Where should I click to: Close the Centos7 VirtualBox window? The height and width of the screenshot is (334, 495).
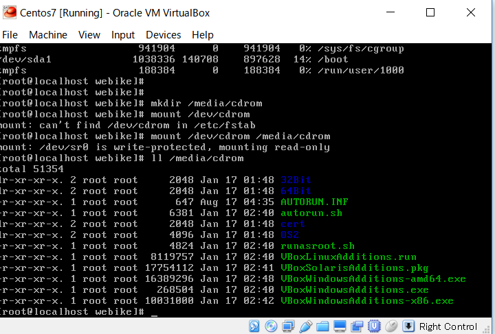click(x=471, y=12)
